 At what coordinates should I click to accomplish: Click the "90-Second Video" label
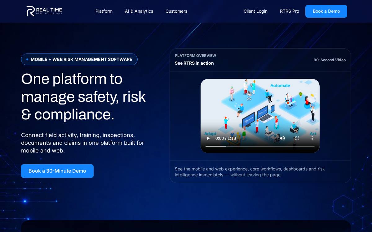(x=330, y=60)
